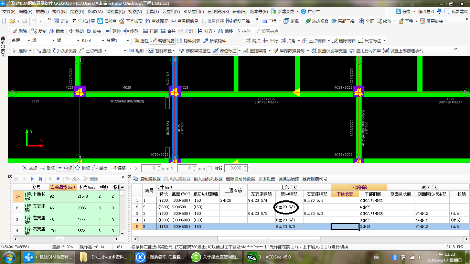The height and width of the screenshot is (264, 470).
Task: Click the 复制 copy tool
Action: point(39,31)
